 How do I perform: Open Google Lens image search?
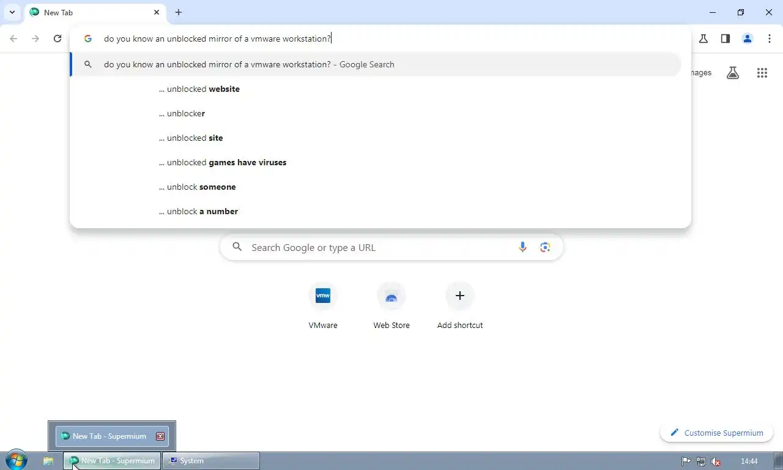[x=545, y=247]
